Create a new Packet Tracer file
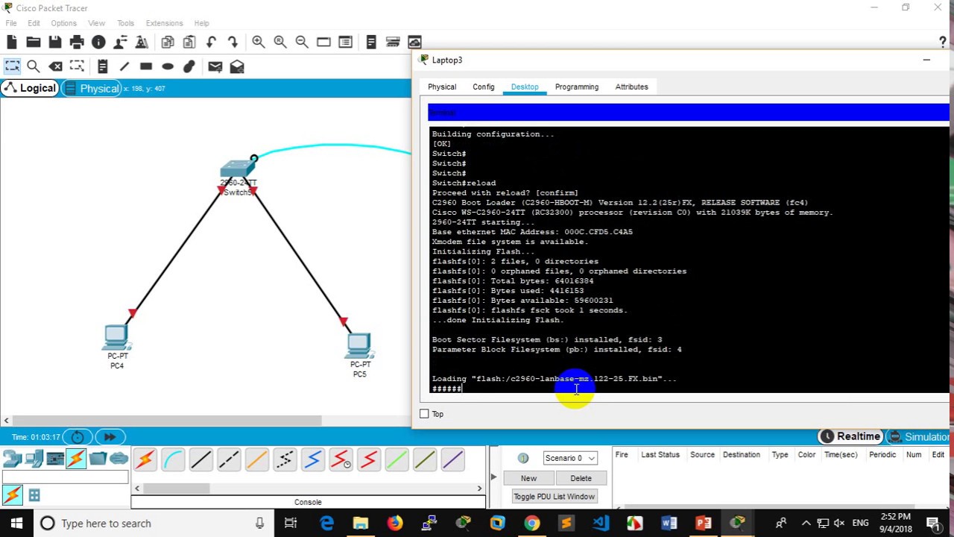 [x=12, y=43]
